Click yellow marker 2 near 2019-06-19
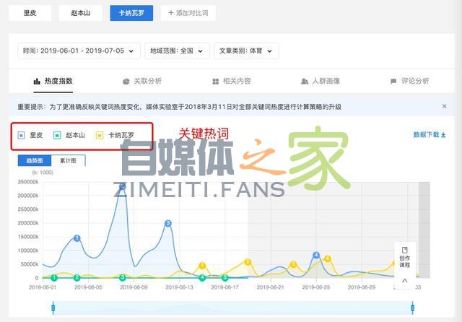This screenshot has width=462, height=322. (x=248, y=261)
